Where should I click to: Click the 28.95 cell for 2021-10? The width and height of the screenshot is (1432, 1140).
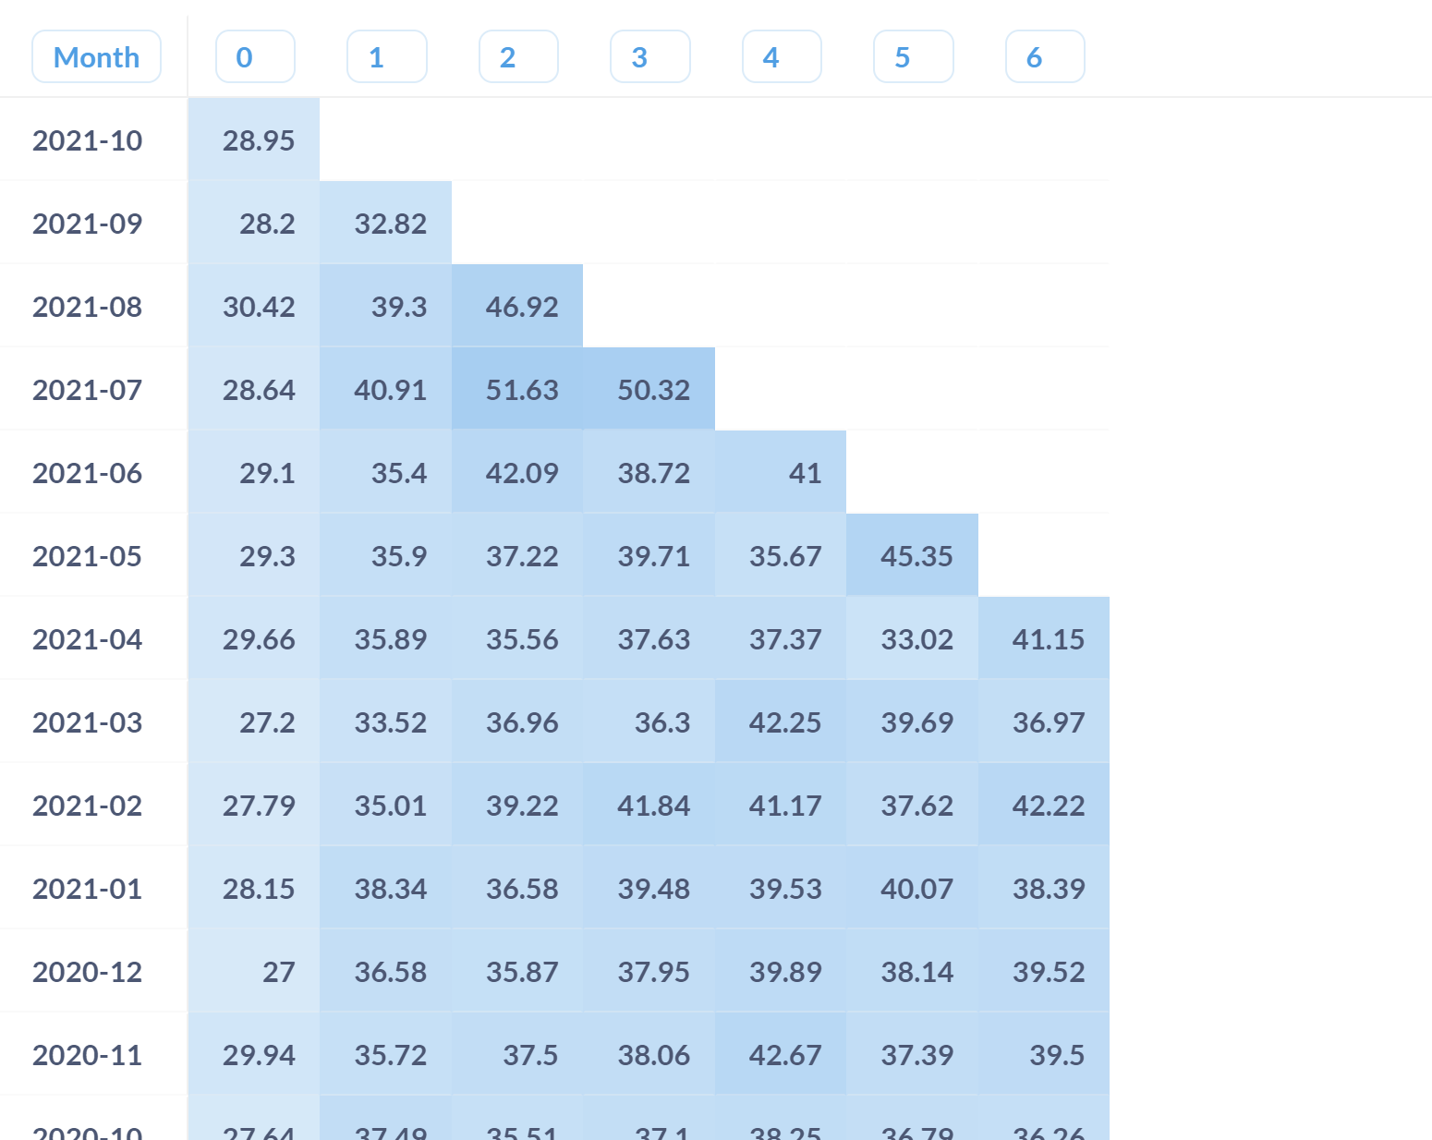pos(258,140)
